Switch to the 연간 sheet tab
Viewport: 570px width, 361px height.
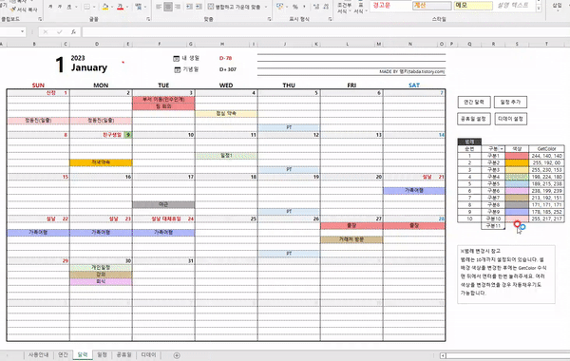(63, 354)
